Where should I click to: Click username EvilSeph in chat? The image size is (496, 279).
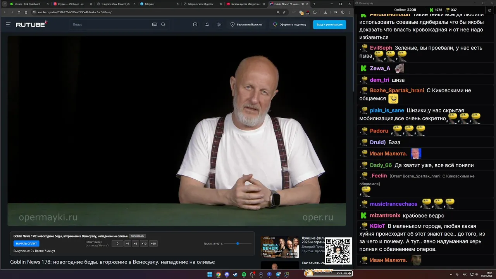pos(381,48)
